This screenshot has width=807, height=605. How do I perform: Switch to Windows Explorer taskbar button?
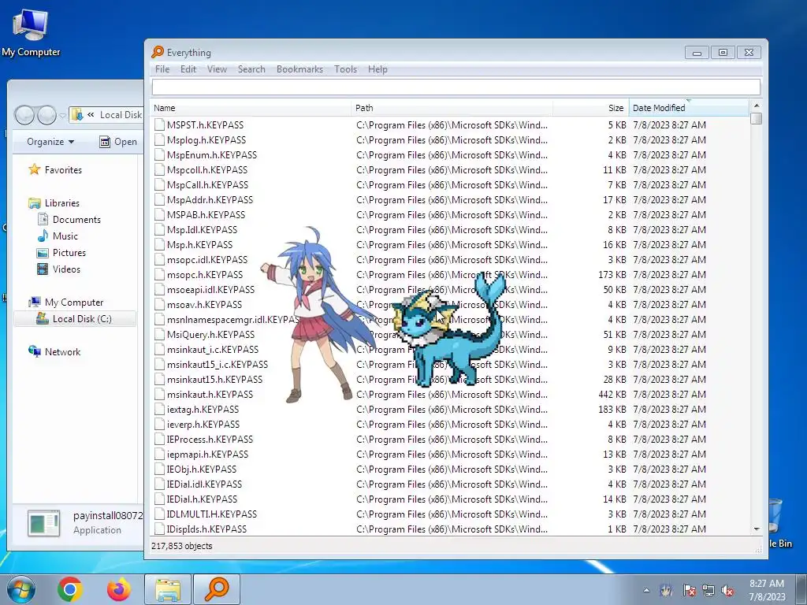coord(168,589)
